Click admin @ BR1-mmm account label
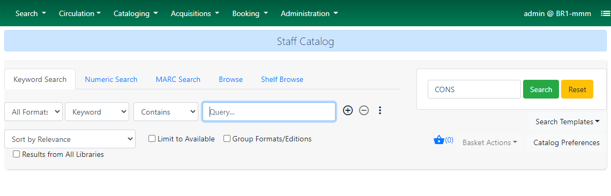This screenshot has width=611, height=196. pos(557,13)
